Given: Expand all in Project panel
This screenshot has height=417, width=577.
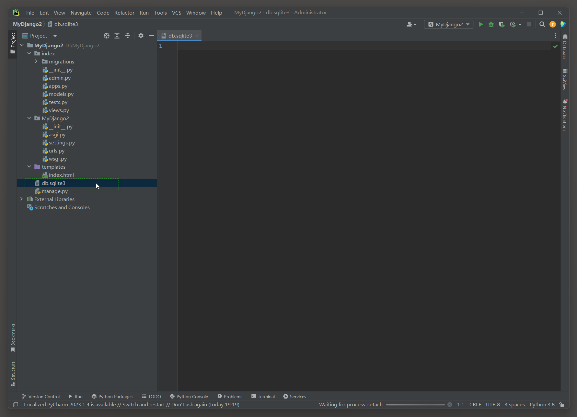Looking at the screenshot, I should (117, 36).
